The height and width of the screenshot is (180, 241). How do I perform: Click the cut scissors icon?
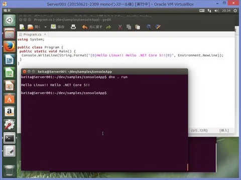pyautogui.click(x=120, y=27)
